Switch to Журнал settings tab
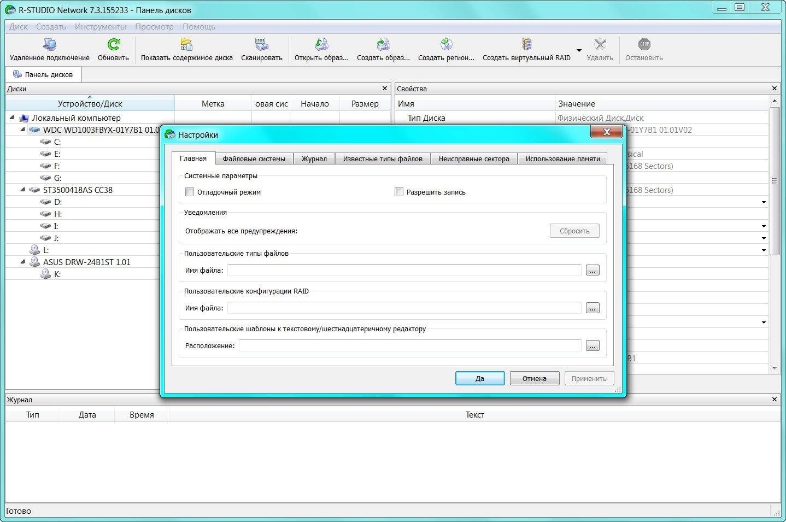The image size is (786, 522). pyautogui.click(x=314, y=159)
